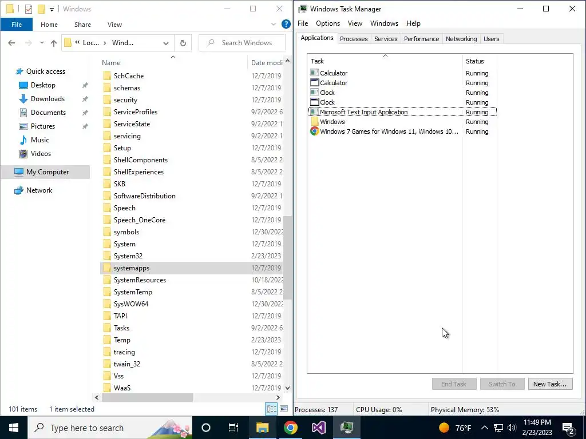Screen dimensions: 586x439
Task: Open Downloads from Quick access
Action: [47, 99]
